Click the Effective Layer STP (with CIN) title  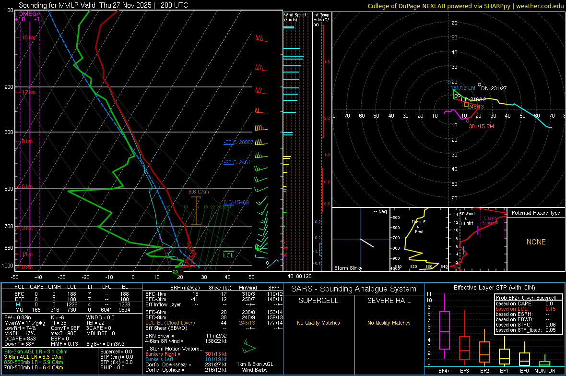(495, 288)
